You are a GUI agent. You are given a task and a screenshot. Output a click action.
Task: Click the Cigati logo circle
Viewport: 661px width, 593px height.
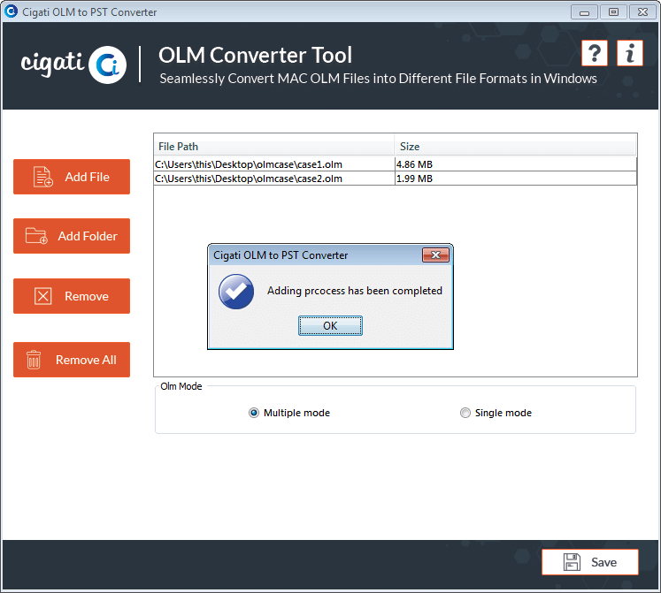(x=108, y=65)
